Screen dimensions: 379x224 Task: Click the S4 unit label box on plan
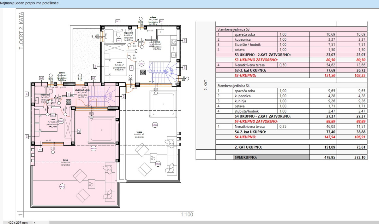pyautogui.click(x=143, y=72)
